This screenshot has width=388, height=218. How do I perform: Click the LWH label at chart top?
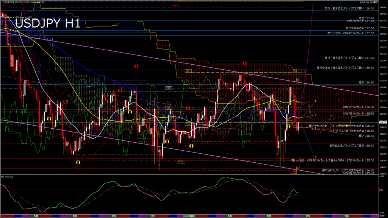(x=175, y=6)
